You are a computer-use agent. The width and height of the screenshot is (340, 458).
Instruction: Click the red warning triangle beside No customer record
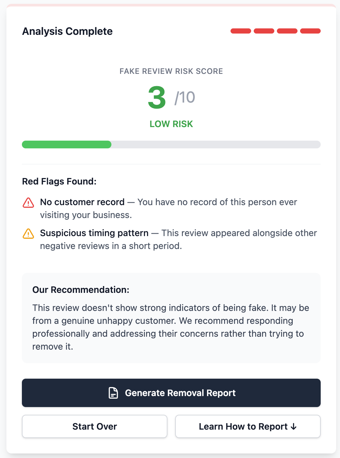coord(28,203)
